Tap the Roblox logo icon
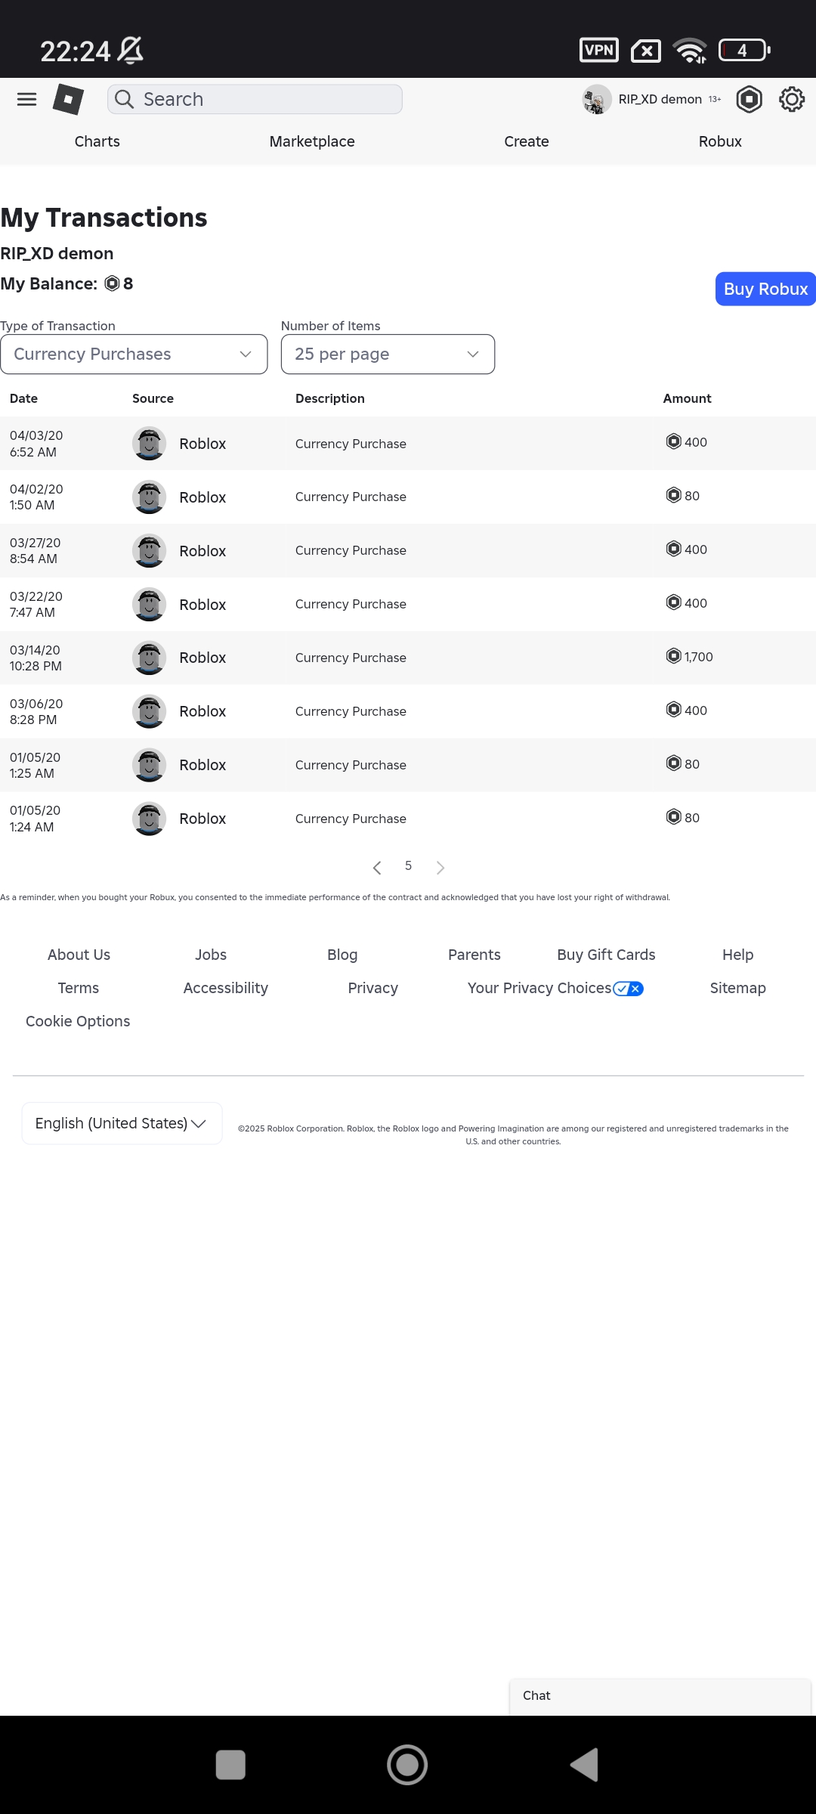Viewport: 816px width, 1814px height. (x=68, y=99)
